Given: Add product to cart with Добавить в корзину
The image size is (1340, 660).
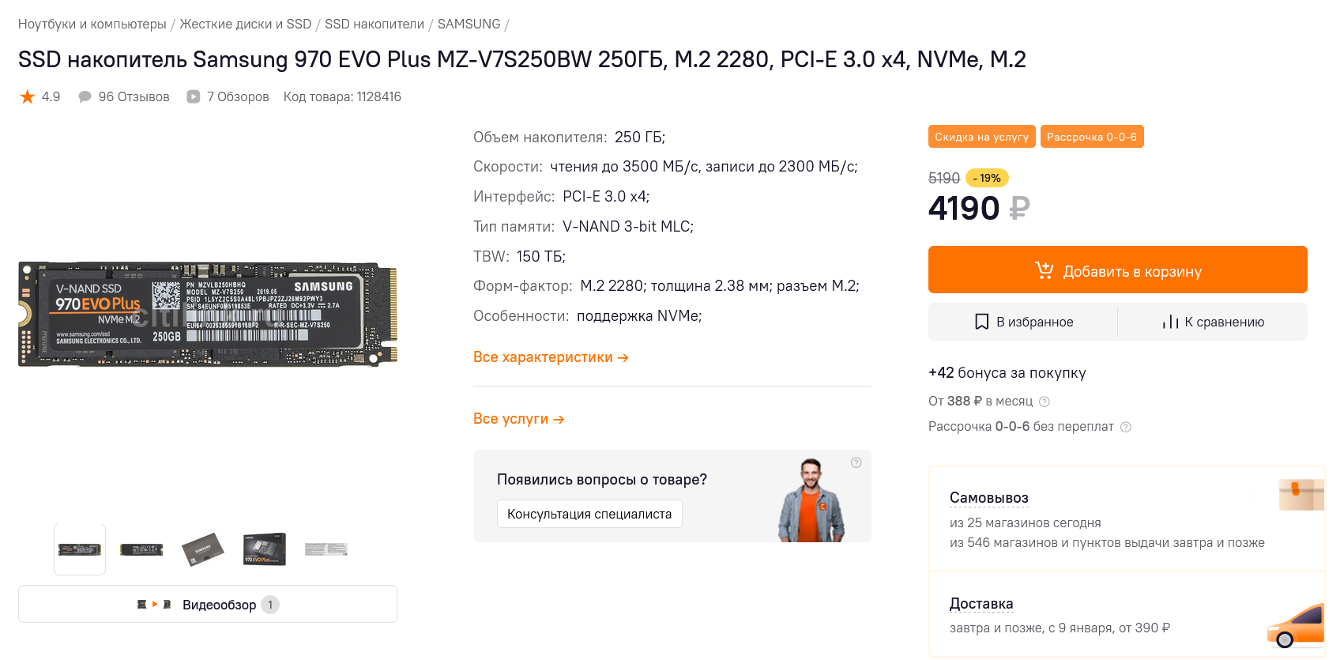Looking at the screenshot, I should 1117,270.
